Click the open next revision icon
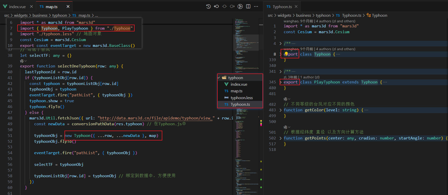 (x=232, y=7)
